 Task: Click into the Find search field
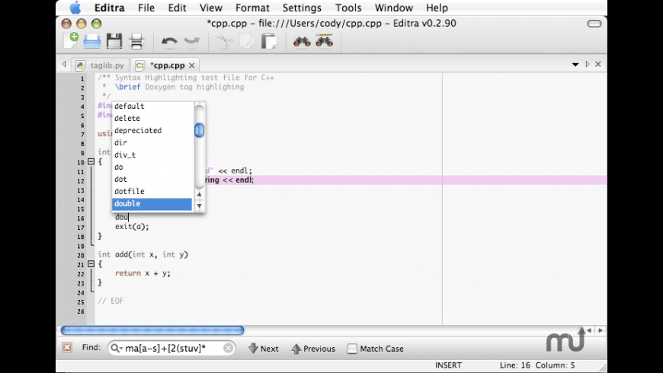173,348
